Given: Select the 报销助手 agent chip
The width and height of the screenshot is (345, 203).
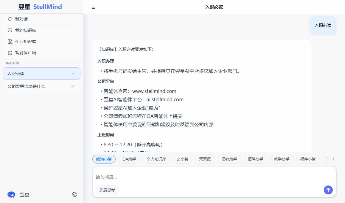Looking at the screenshot, I should 229,159.
